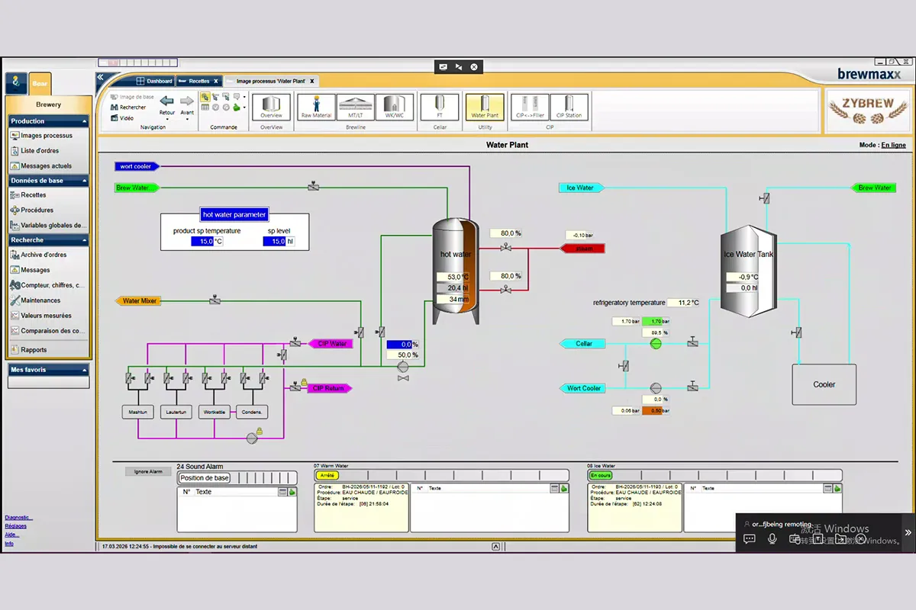Click the valve on the Brew Water line

(314, 187)
